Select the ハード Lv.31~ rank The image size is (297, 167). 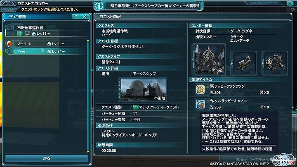pyautogui.click(x=46, y=51)
